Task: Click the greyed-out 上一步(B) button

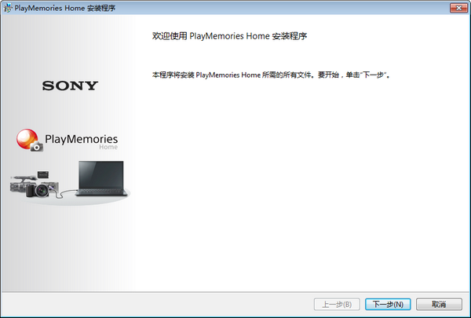Action: pyautogui.click(x=337, y=304)
